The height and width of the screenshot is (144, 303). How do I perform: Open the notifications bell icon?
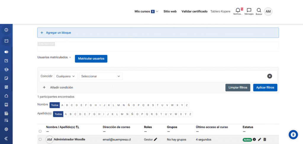point(238,10)
